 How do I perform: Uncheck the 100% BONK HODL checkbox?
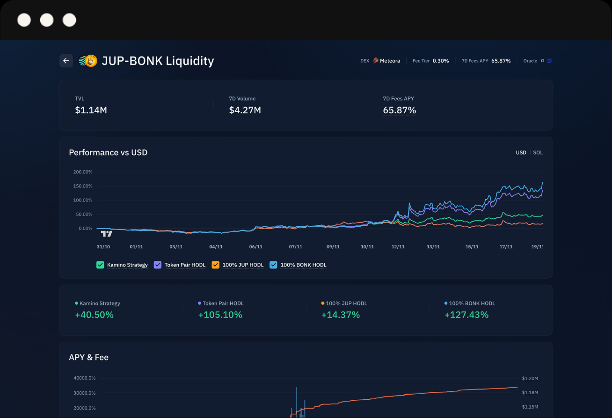pyautogui.click(x=273, y=265)
